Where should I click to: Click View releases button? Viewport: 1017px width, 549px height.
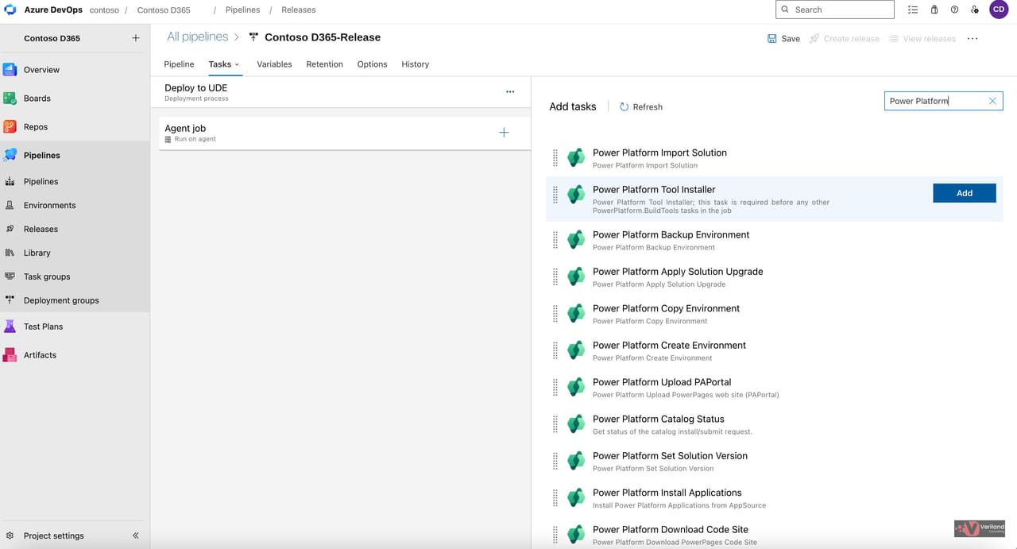point(922,38)
